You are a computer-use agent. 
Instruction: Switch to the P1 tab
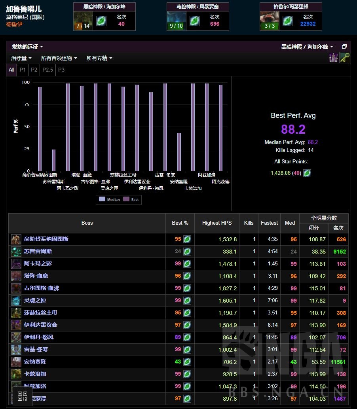[23, 70]
